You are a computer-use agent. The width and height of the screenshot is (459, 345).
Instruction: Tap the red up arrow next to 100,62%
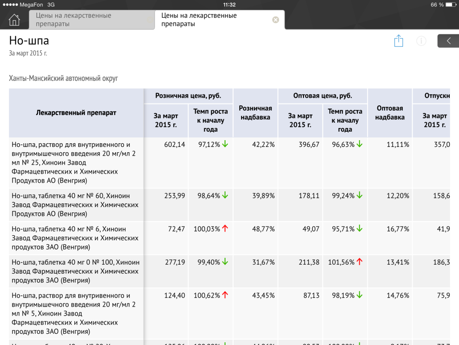click(x=225, y=295)
